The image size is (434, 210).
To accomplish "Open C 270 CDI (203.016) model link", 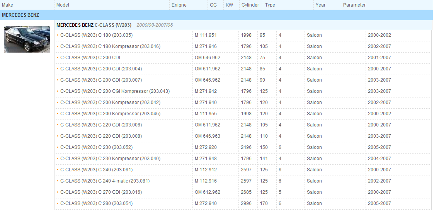I will coord(101,192).
